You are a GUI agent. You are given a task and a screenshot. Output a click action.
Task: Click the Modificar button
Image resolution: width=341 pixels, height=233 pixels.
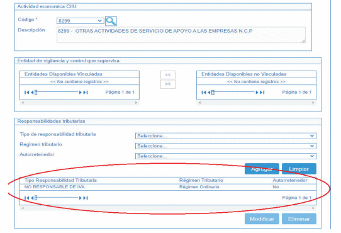click(262, 219)
